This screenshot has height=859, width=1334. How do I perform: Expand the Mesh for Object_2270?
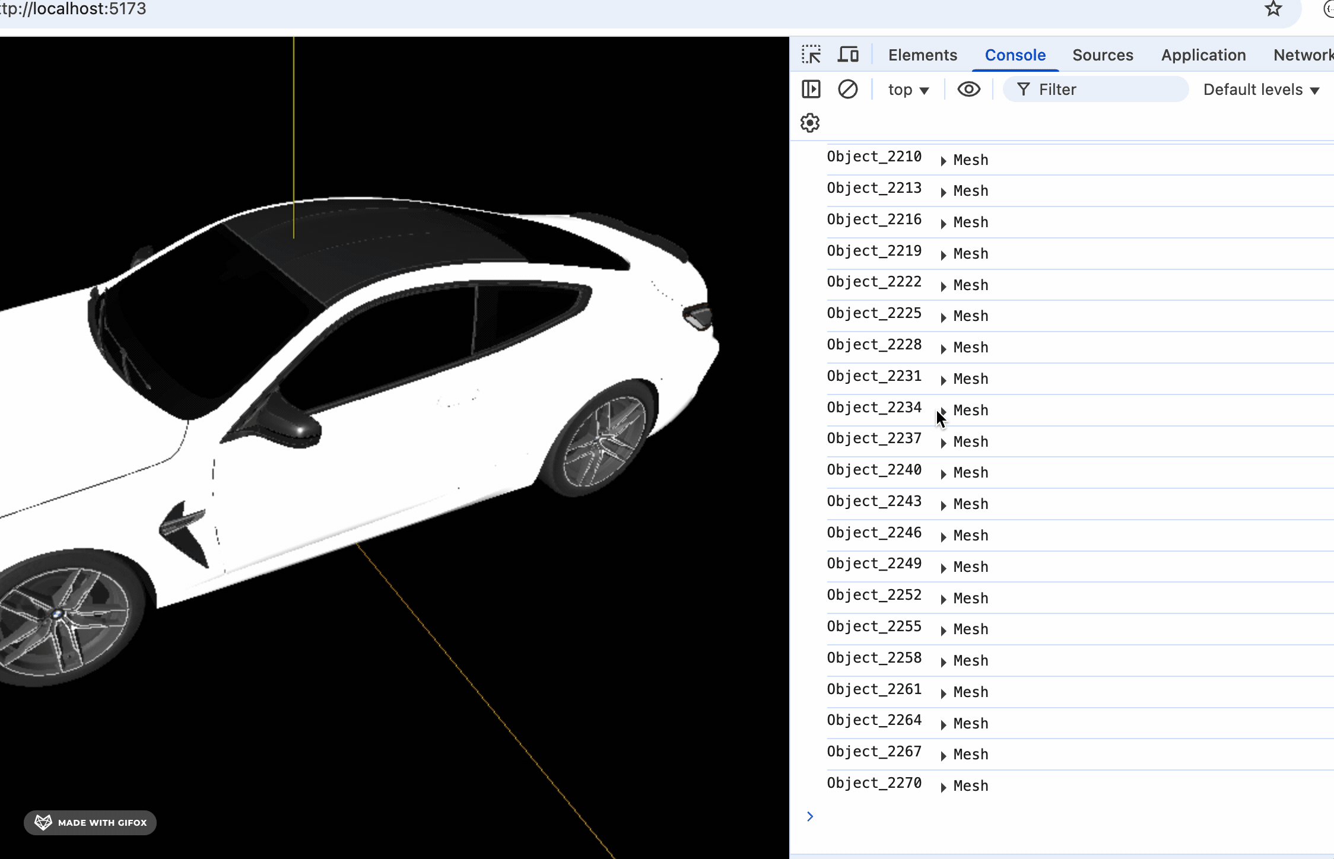943,787
